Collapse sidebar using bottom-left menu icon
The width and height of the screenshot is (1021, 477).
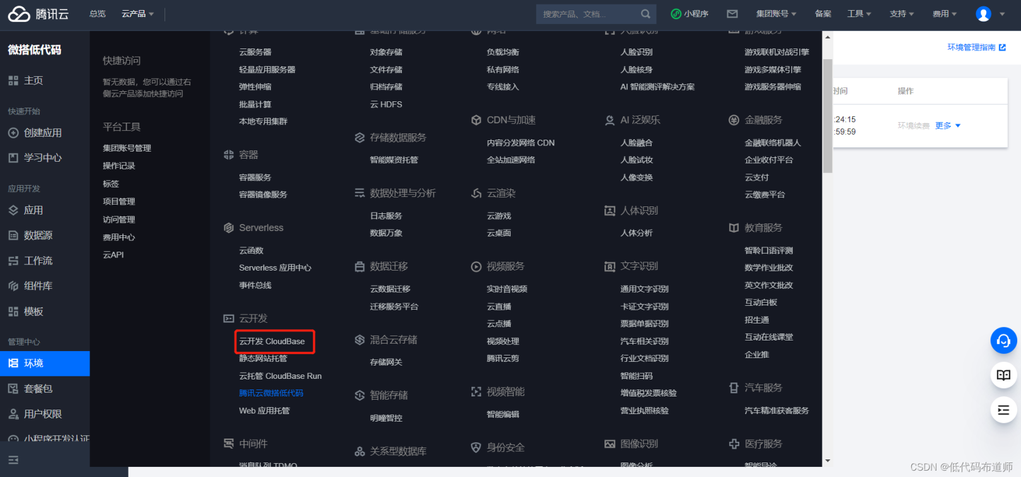point(13,460)
